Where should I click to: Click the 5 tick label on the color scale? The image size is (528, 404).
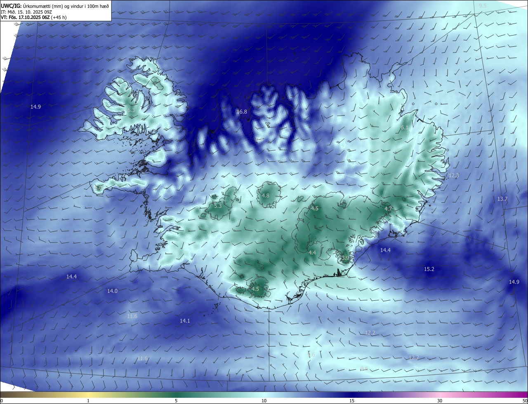coord(176,401)
